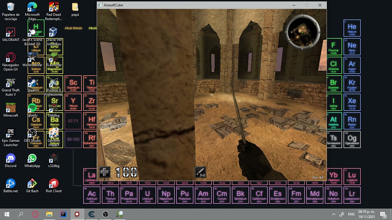
Task: Switch to Opera GX on the taskbar
Action: click(x=35, y=214)
